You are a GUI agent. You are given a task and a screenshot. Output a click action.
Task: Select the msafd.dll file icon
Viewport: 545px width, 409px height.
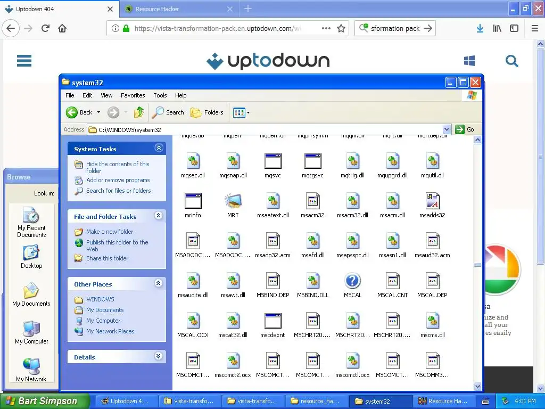pyautogui.click(x=313, y=241)
